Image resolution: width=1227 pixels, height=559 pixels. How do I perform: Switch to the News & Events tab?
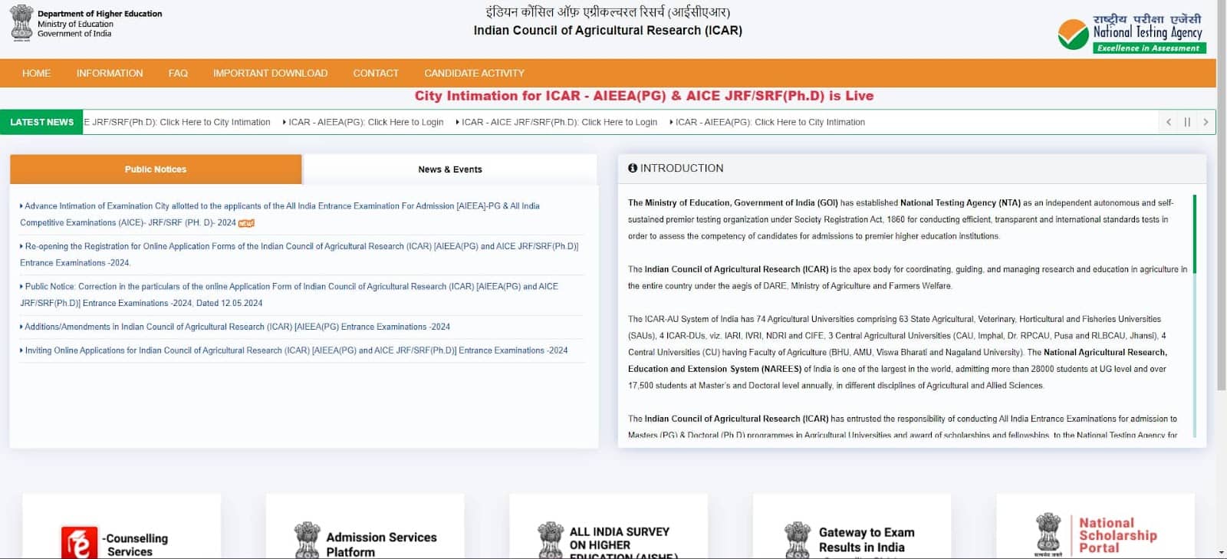[x=450, y=169]
